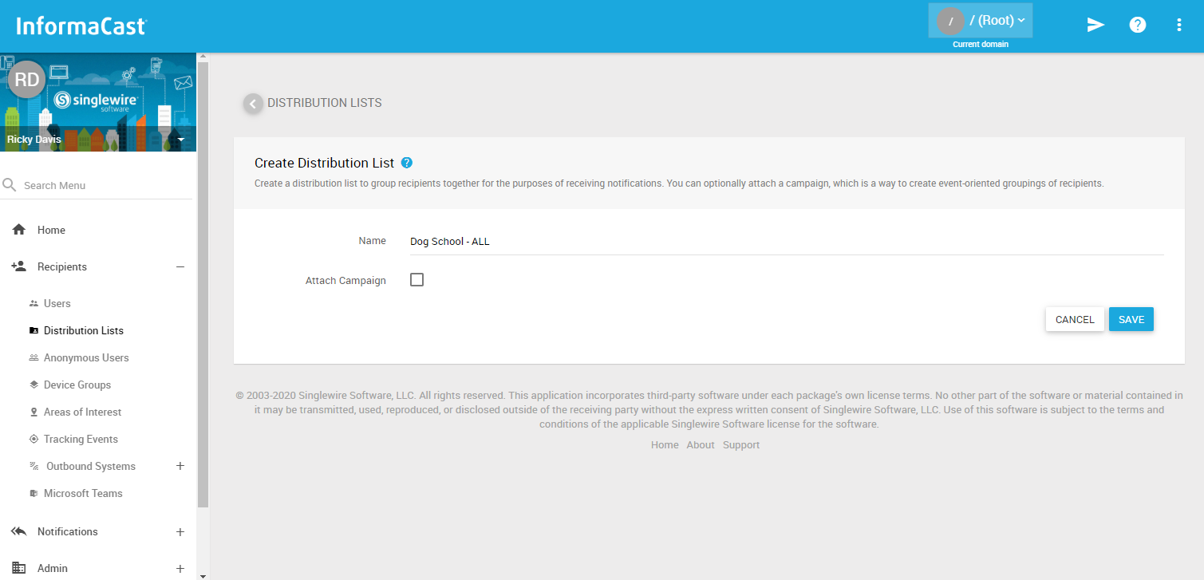Expand the Admin section
1204x580 pixels.
pyautogui.click(x=180, y=568)
